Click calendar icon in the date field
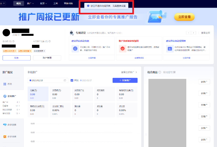The image size is (217, 147). [x=65, y=80]
